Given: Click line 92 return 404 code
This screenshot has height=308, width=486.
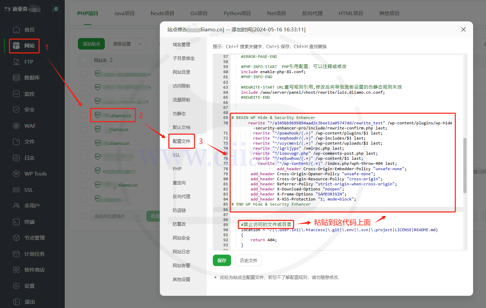Looking at the screenshot, I should pos(264,240).
